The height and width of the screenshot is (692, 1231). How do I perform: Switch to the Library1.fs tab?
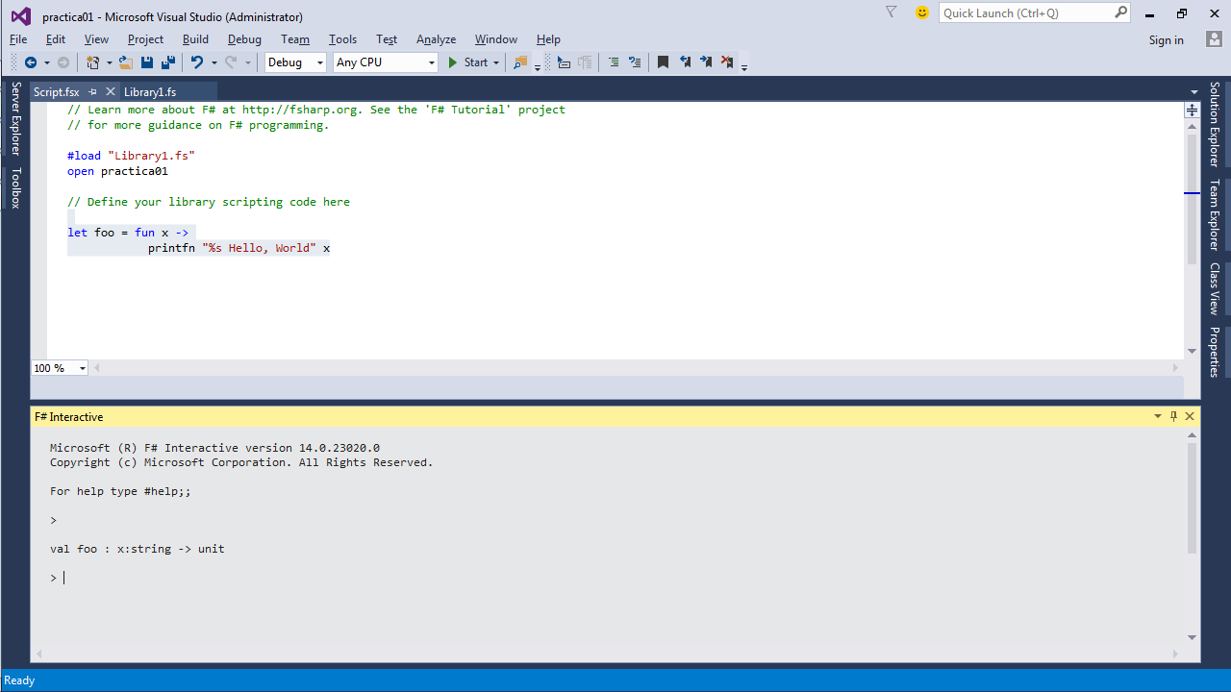coord(150,92)
